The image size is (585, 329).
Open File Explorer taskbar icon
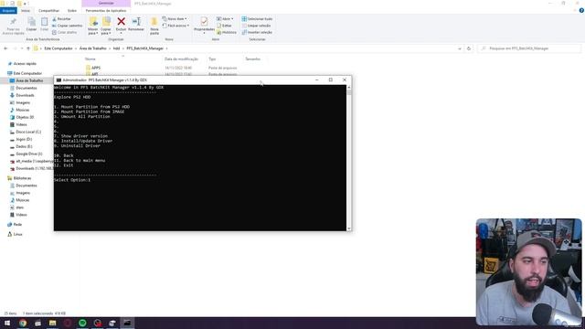tap(53, 323)
